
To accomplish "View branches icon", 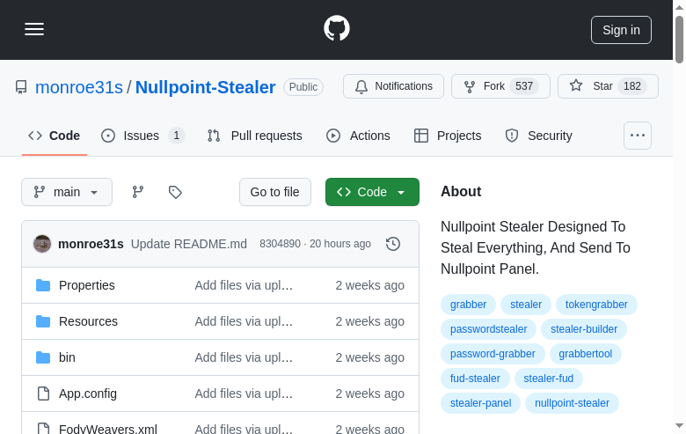I will (138, 192).
